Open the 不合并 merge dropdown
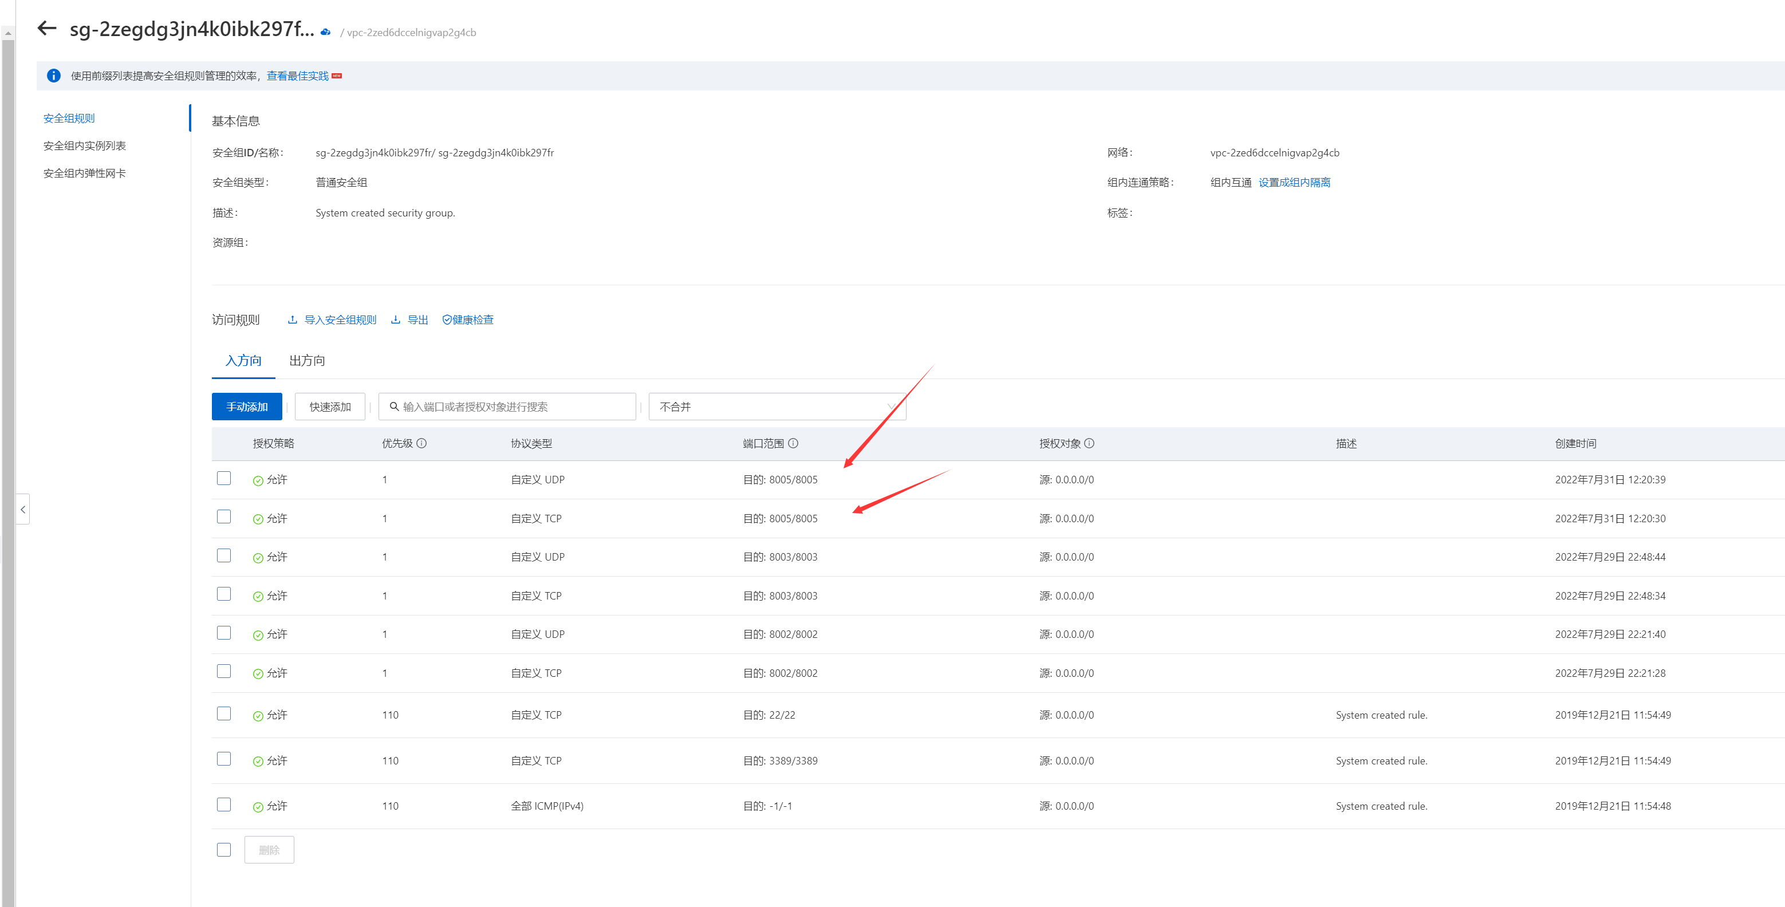Image resolution: width=1785 pixels, height=907 pixels. point(776,407)
